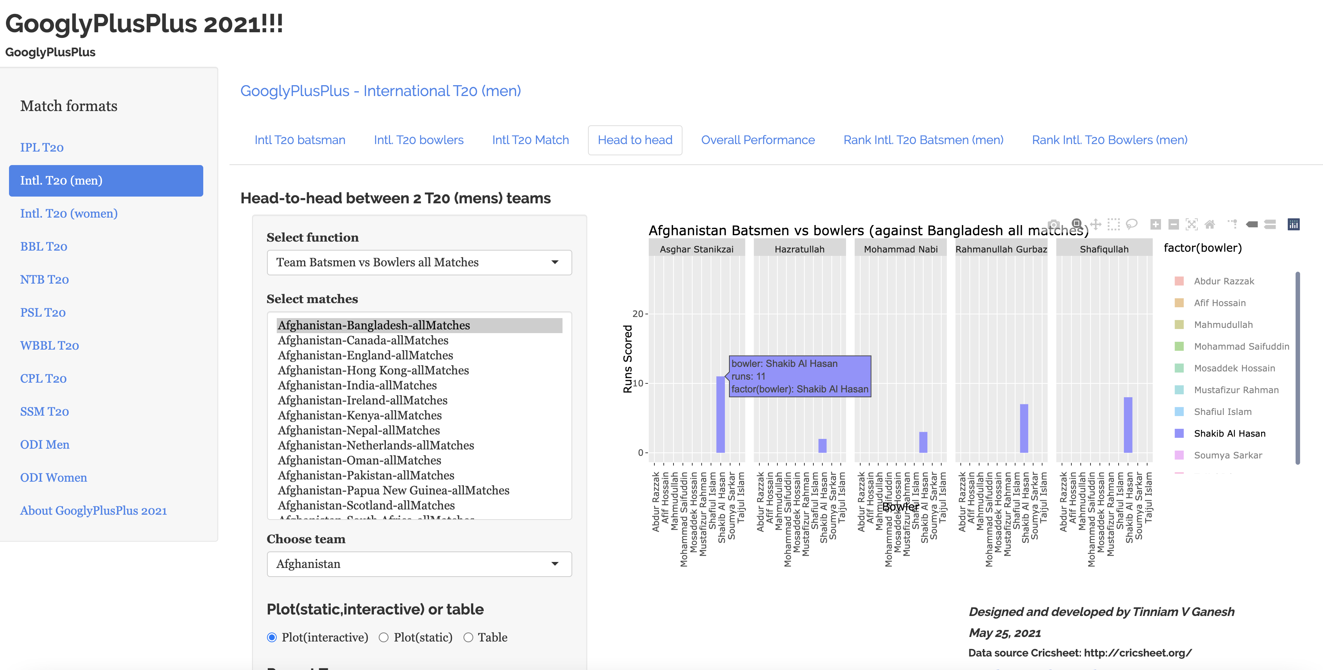Switch to Overall Performance tab

(x=757, y=140)
